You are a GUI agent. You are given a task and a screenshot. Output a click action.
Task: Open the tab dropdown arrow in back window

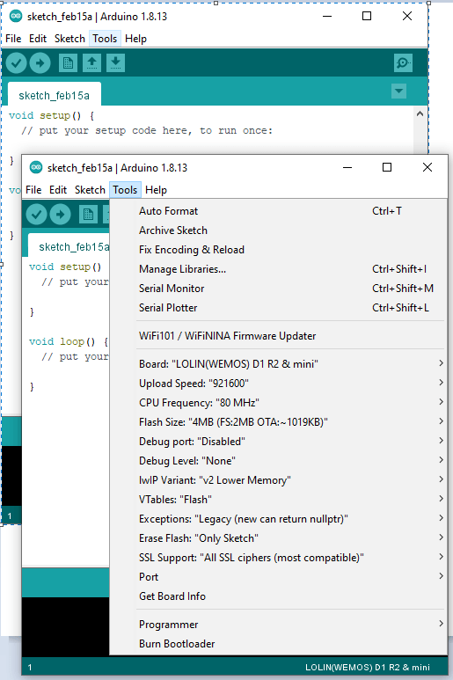tap(398, 91)
